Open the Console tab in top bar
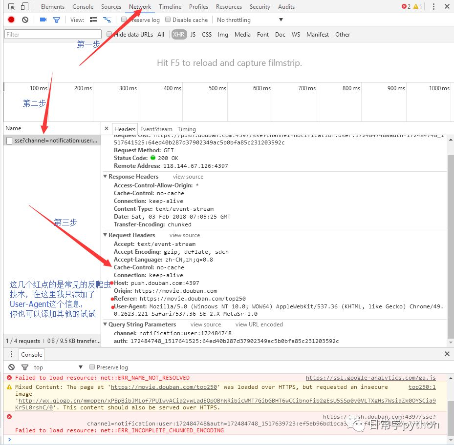 point(83,7)
